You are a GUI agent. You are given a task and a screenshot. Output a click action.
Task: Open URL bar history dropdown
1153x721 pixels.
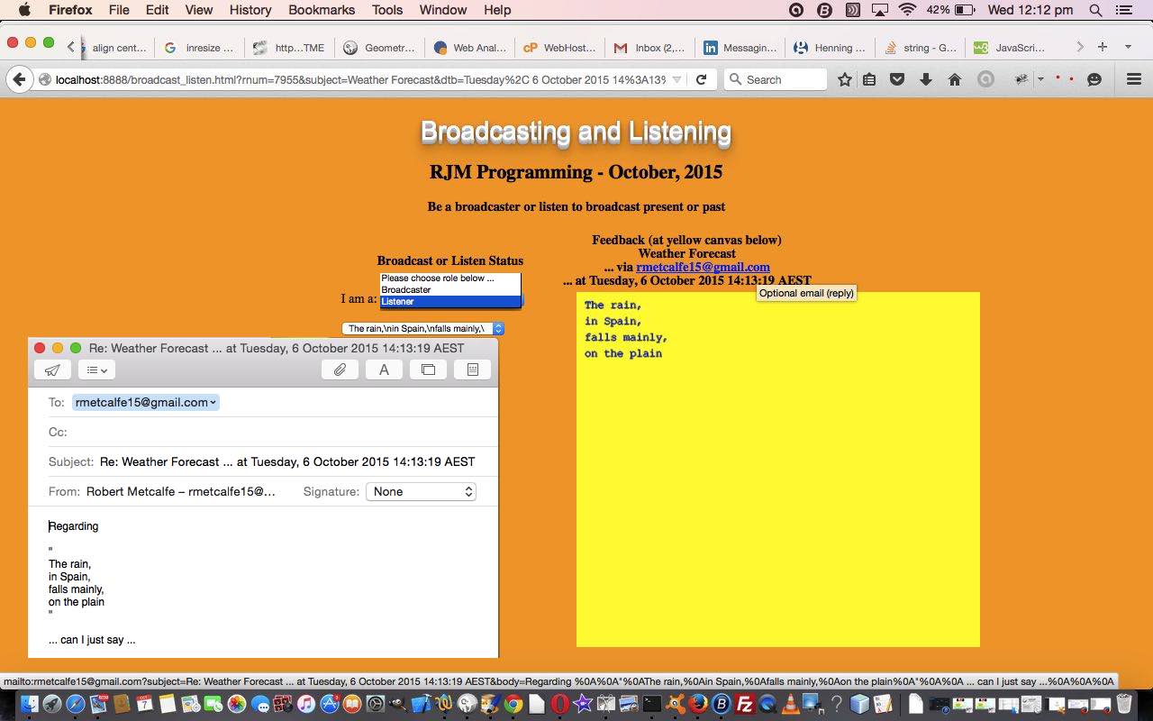[x=676, y=79]
